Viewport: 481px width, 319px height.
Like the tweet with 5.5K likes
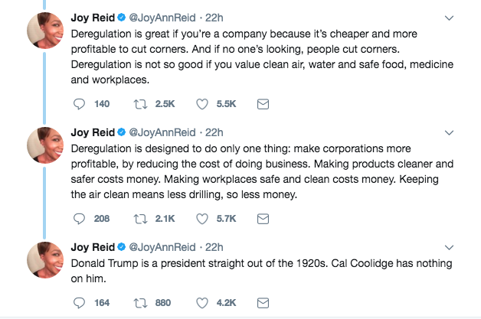pyautogui.click(x=203, y=104)
